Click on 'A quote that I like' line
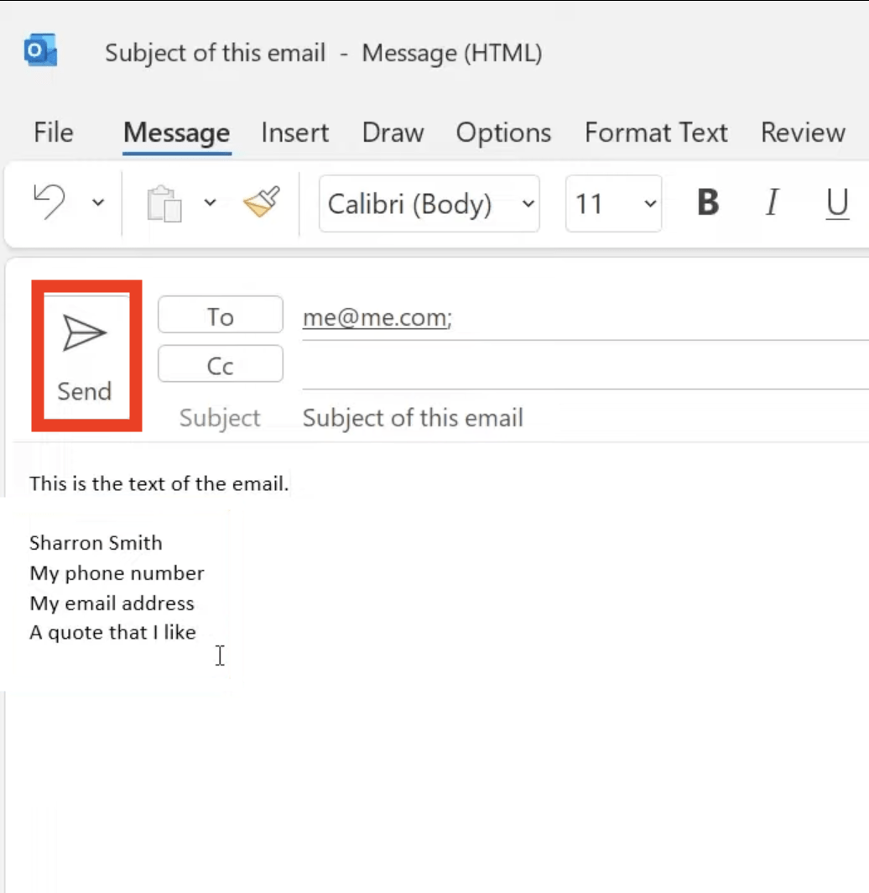Screen dimensions: 869x893 coord(112,632)
